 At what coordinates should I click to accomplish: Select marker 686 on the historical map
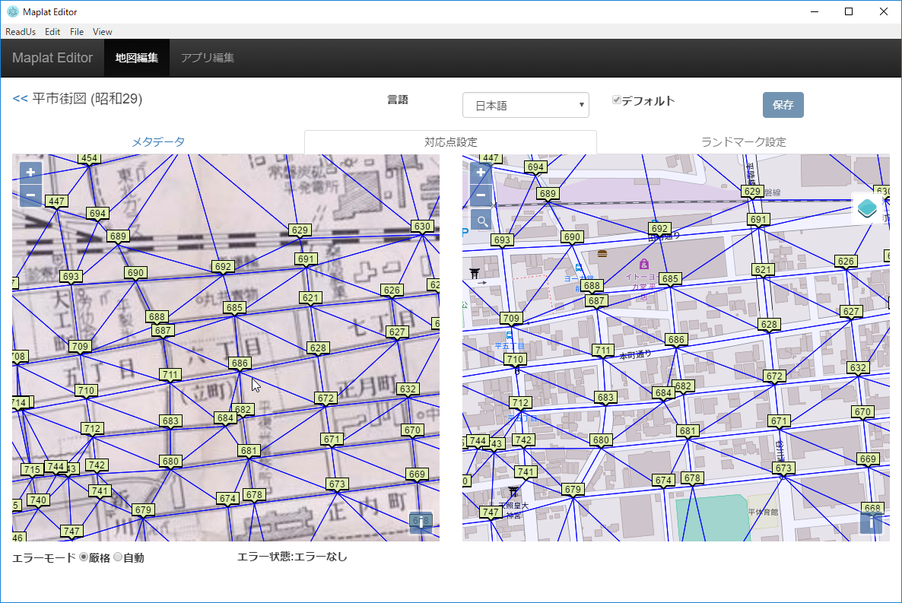(x=239, y=363)
